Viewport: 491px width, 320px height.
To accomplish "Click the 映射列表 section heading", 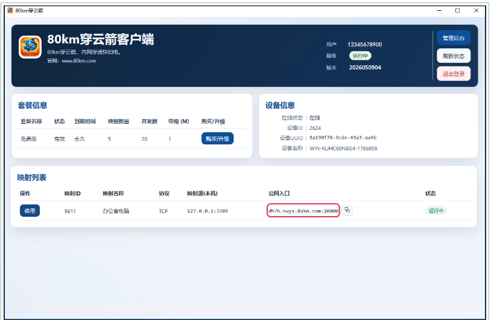I will click(31, 178).
